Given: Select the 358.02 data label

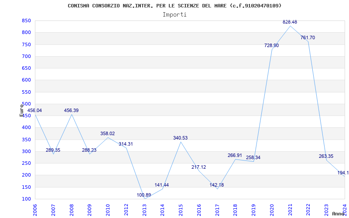Looking at the screenshot, I should coord(107,134).
